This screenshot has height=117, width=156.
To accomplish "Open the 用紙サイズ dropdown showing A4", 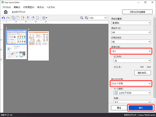I will [131, 32].
